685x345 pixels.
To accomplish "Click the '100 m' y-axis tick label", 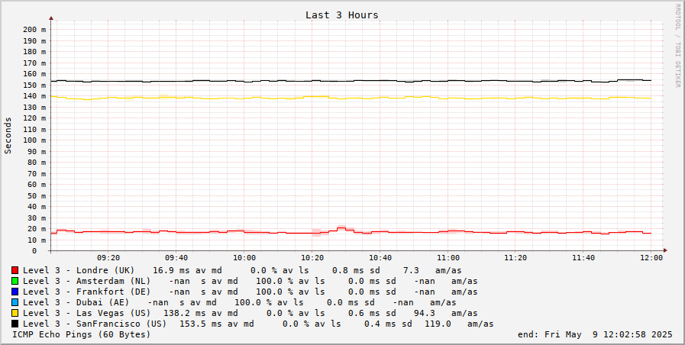I will pos(34,140).
